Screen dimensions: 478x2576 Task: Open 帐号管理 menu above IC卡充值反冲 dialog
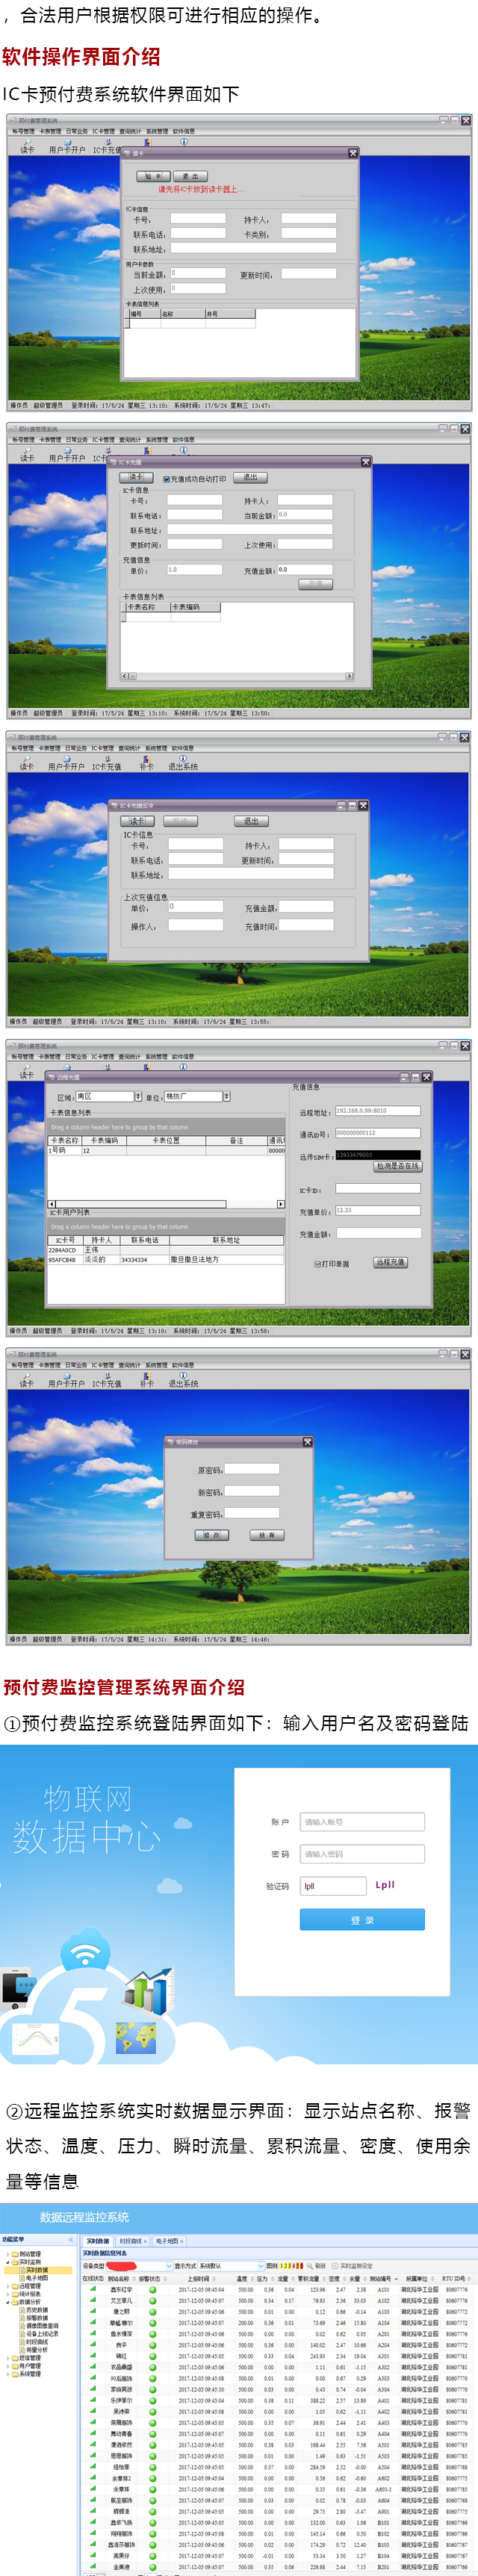22,748
